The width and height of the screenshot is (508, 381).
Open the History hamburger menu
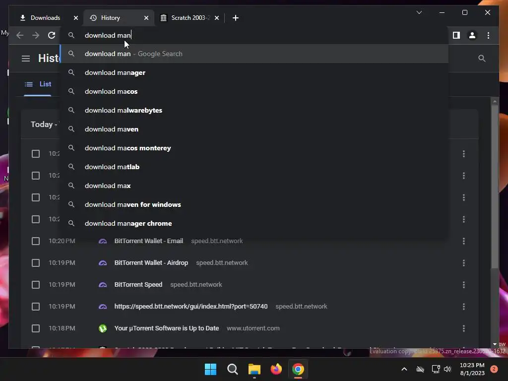click(x=26, y=59)
